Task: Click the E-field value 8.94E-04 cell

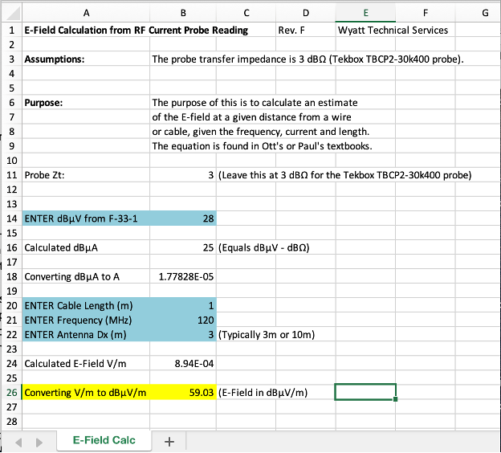Action: click(x=183, y=364)
